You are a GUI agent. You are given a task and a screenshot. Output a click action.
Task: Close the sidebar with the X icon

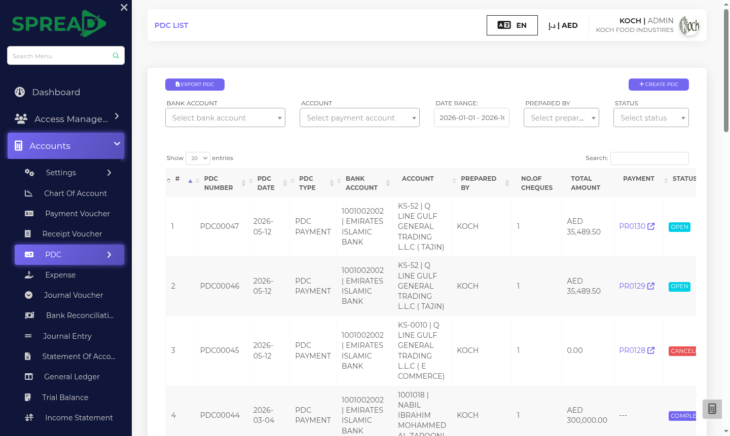point(124,8)
